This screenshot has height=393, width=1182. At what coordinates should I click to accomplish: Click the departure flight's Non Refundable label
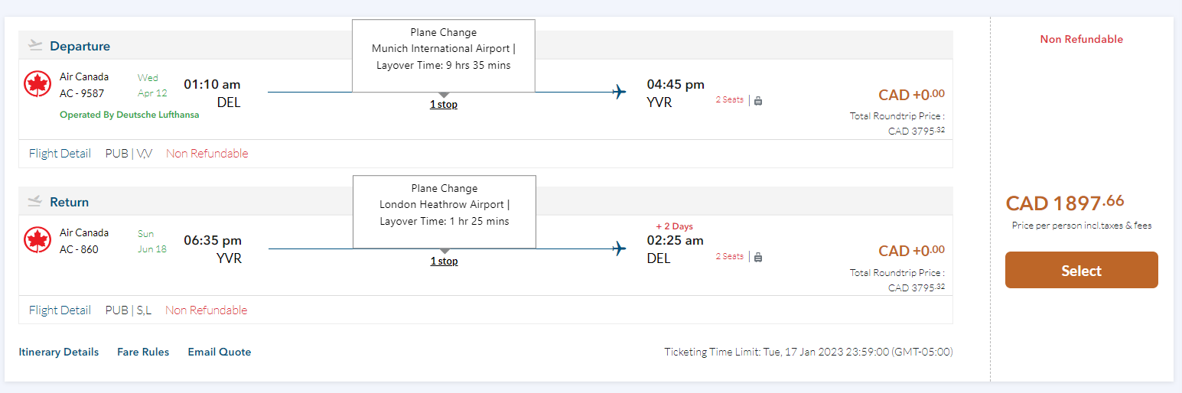[x=207, y=153]
